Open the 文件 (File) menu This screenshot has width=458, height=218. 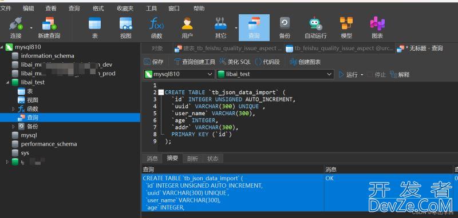pos(6,9)
